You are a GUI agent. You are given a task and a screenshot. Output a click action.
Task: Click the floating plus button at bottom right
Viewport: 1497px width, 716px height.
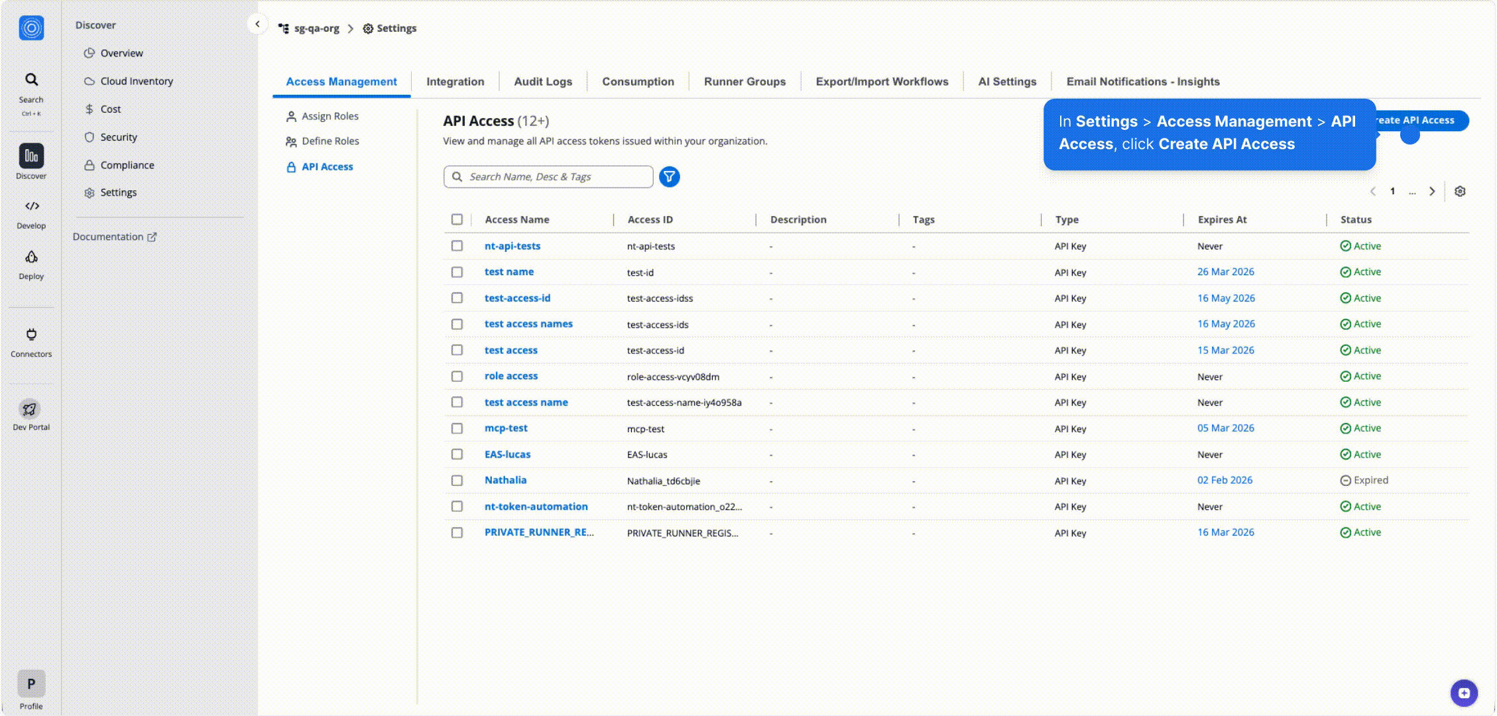click(x=1463, y=692)
